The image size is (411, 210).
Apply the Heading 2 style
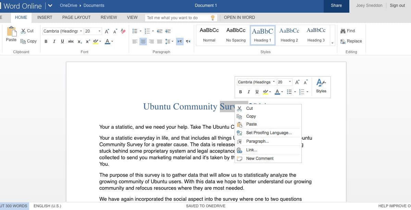(x=289, y=35)
